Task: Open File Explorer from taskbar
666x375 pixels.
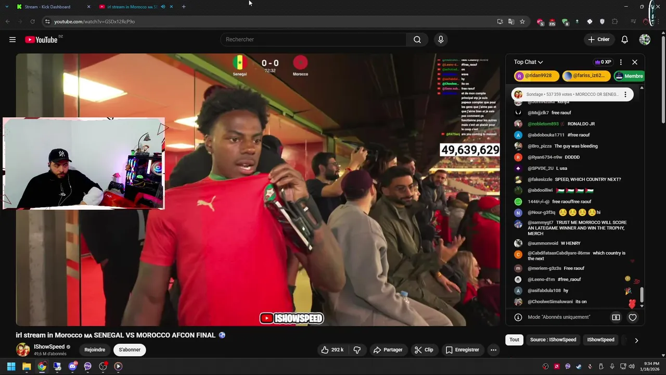Action: [27, 366]
